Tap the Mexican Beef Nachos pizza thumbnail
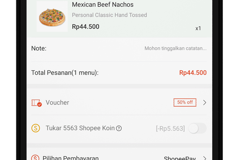This screenshot has width=241, height=160. (x=52, y=17)
